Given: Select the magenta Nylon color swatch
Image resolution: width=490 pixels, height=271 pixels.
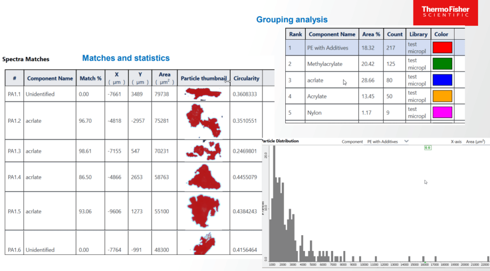Looking at the screenshot, I should coord(442,113).
